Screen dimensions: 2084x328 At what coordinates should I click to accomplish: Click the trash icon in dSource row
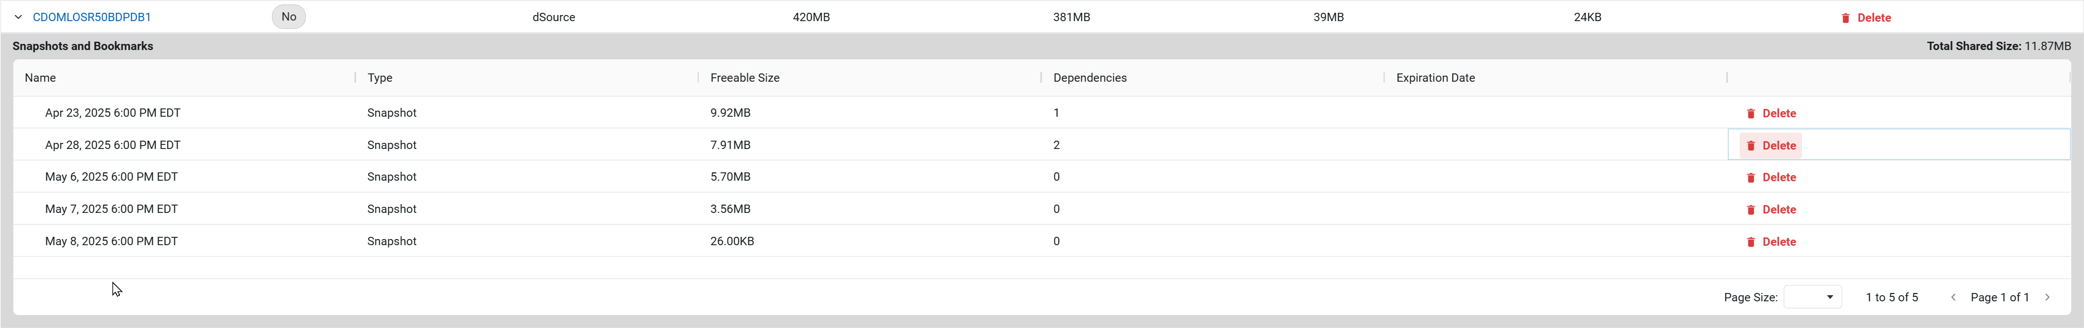(x=1846, y=18)
